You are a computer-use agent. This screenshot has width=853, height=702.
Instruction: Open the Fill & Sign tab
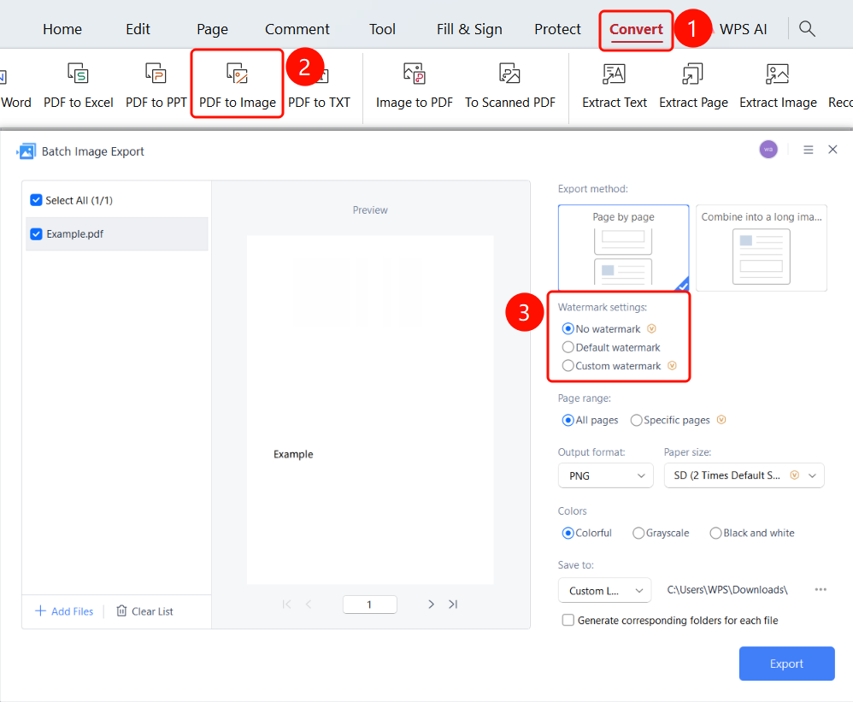point(469,29)
